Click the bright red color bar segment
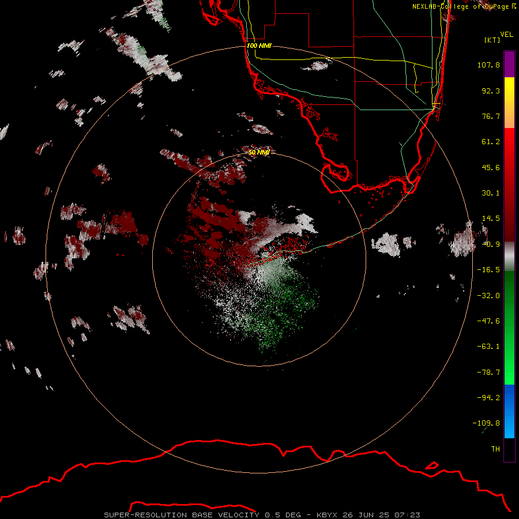This screenshot has width=519, height=519. pos(509,149)
